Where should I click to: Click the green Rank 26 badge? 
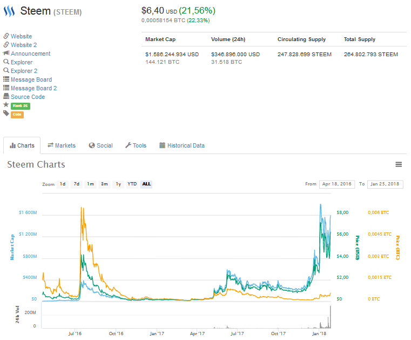pyautogui.click(x=21, y=106)
